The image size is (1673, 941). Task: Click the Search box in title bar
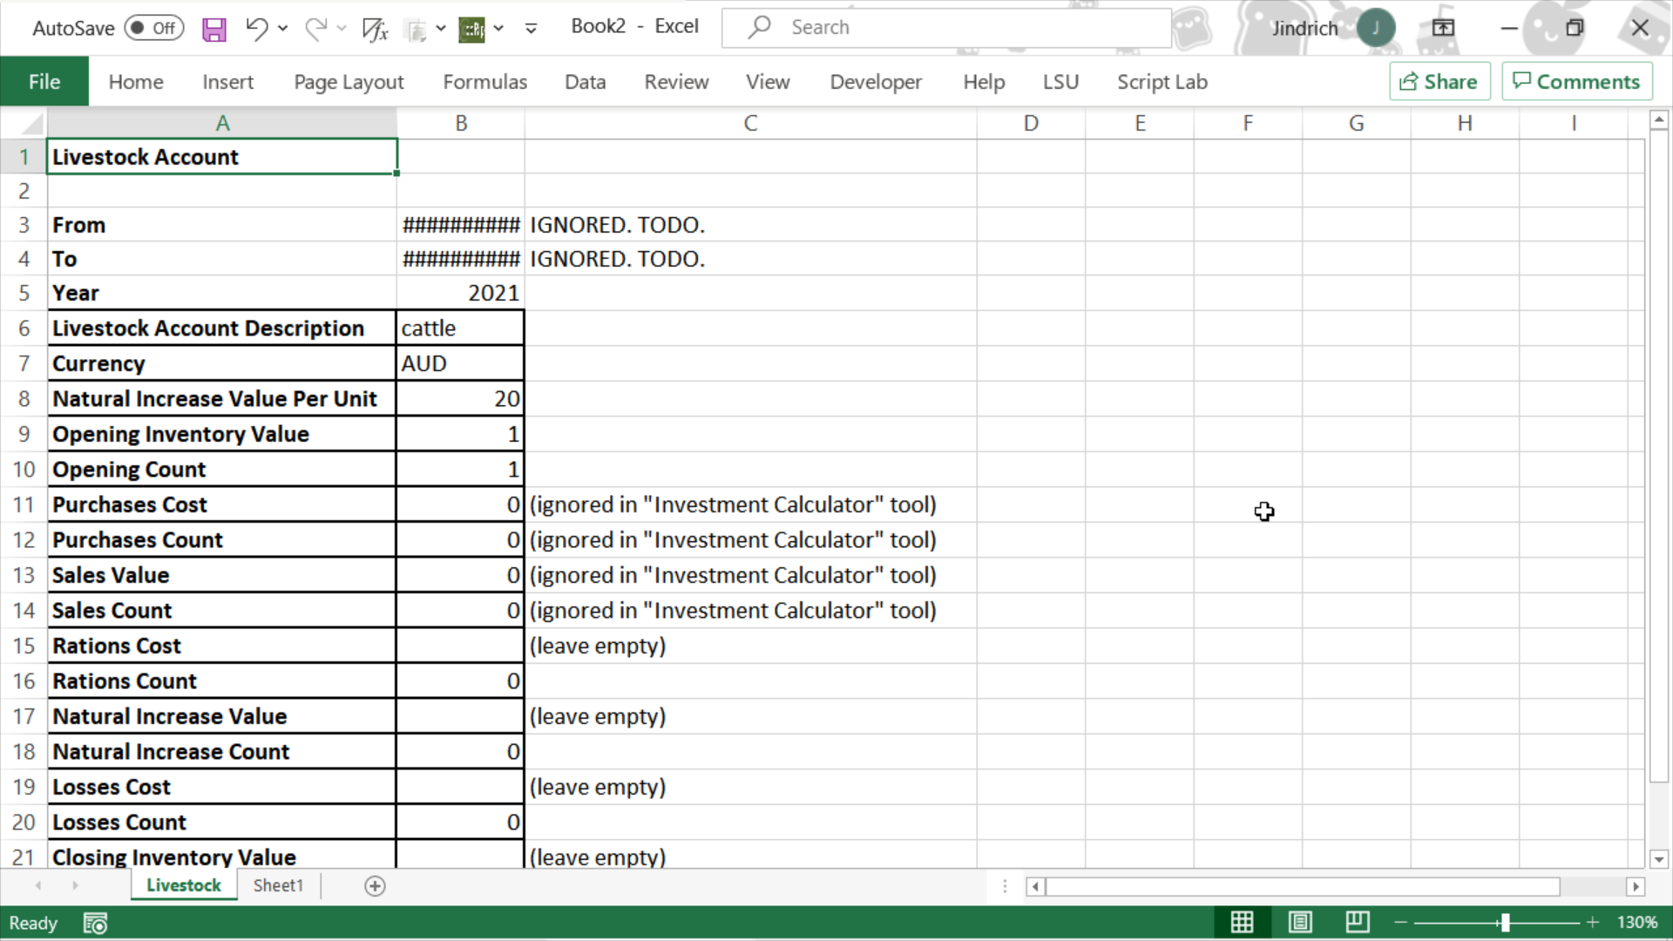[945, 28]
